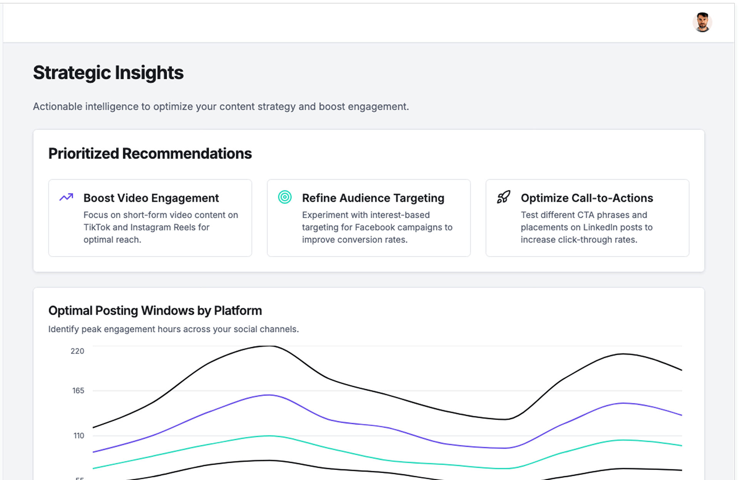The height and width of the screenshot is (480, 739).
Task: Click the trending-up arrow icon
Action: 66,197
